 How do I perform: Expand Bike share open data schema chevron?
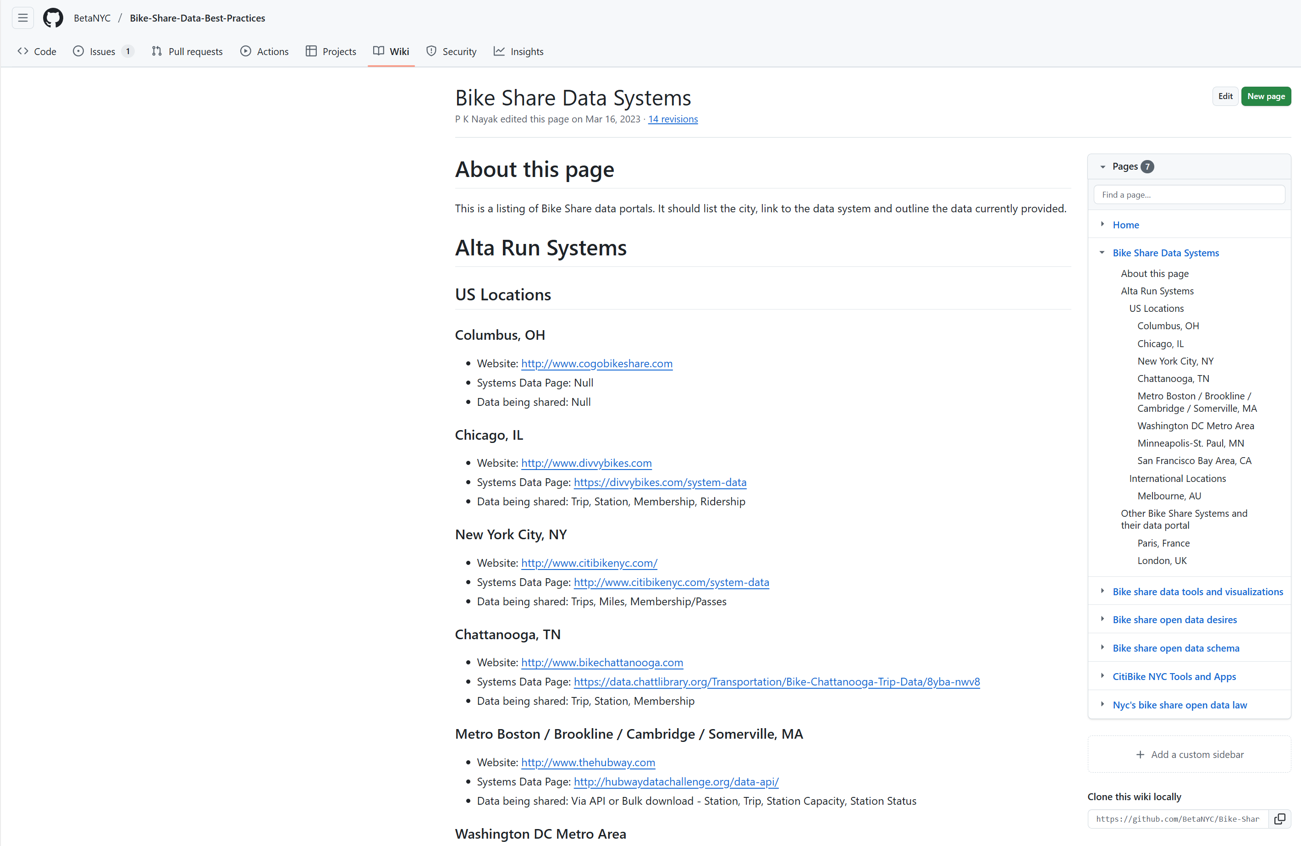click(x=1102, y=647)
